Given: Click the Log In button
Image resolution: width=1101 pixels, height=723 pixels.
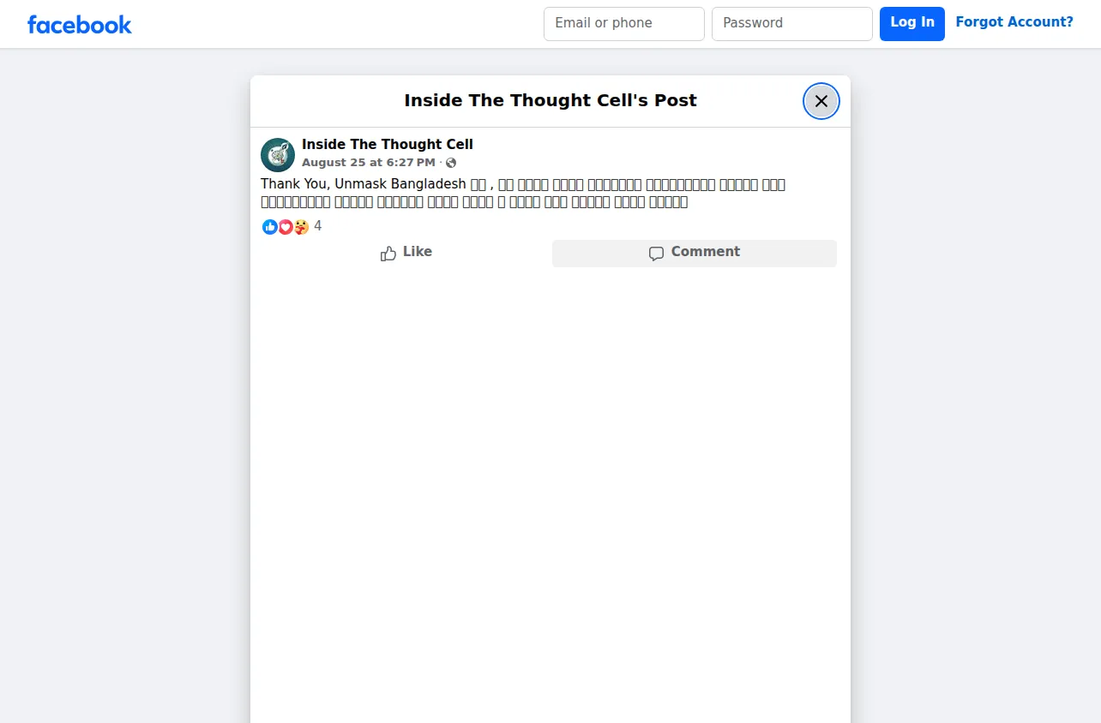Looking at the screenshot, I should point(912,24).
